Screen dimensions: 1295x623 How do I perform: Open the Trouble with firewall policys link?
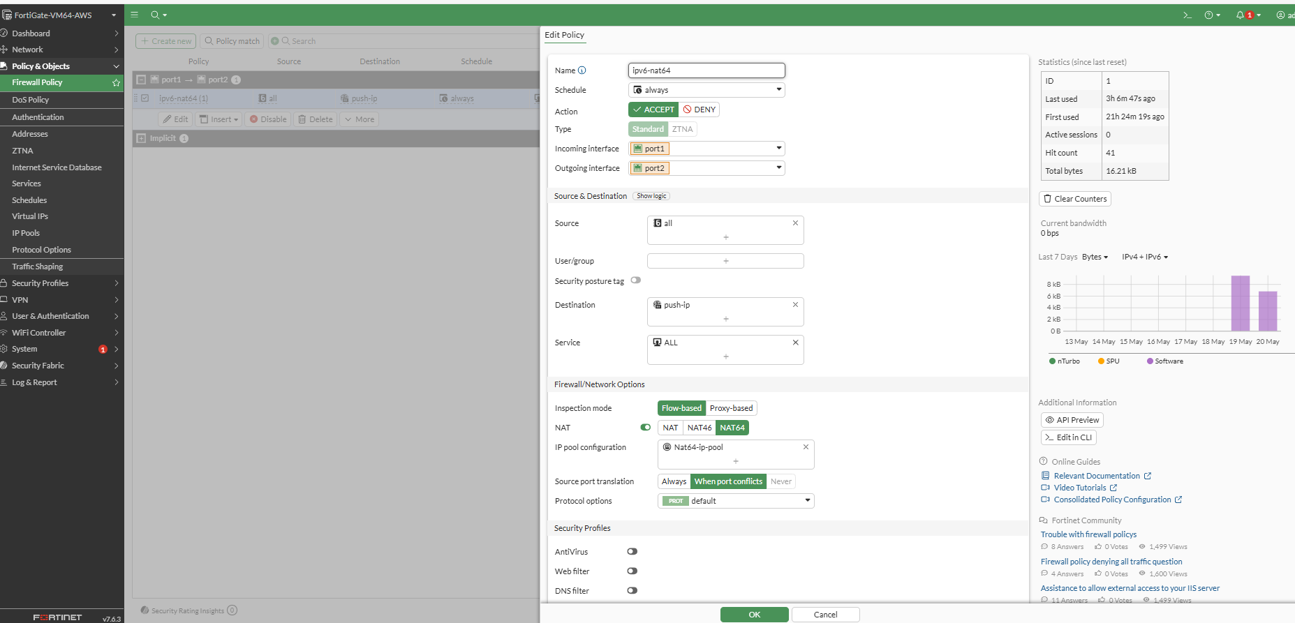[1088, 534]
